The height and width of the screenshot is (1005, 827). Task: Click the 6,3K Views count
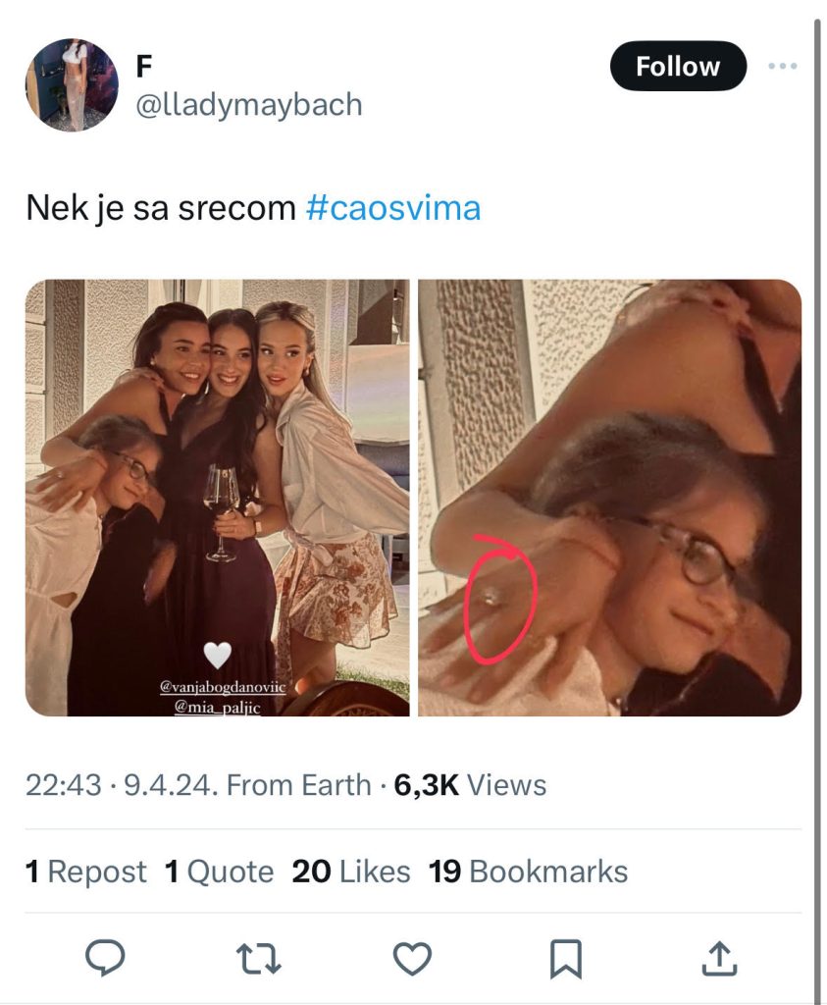[x=470, y=785]
